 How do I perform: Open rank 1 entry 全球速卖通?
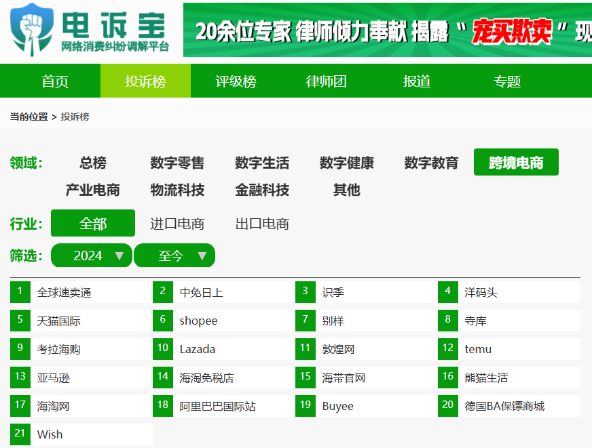[x=81, y=292]
